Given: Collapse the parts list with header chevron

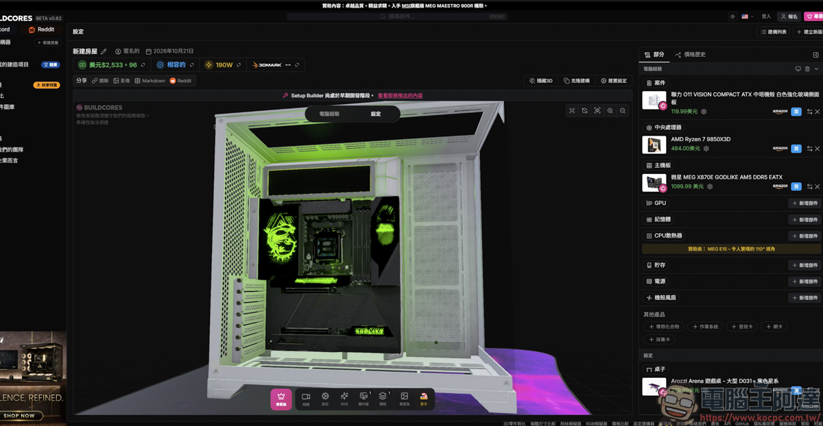Looking at the screenshot, I should click(816, 69).
